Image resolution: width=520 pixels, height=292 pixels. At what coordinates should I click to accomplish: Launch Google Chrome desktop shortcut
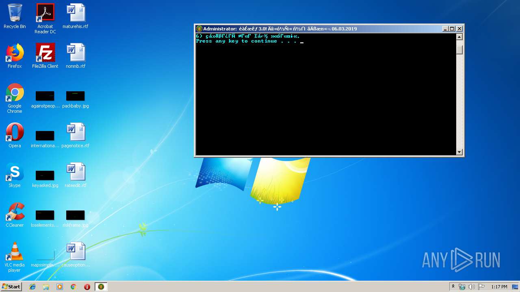pyautogui.click(x=15, y=98)
